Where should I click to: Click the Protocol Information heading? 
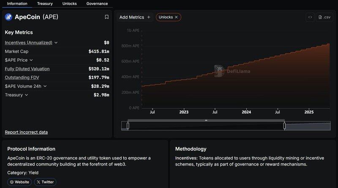tap(31, 149)
